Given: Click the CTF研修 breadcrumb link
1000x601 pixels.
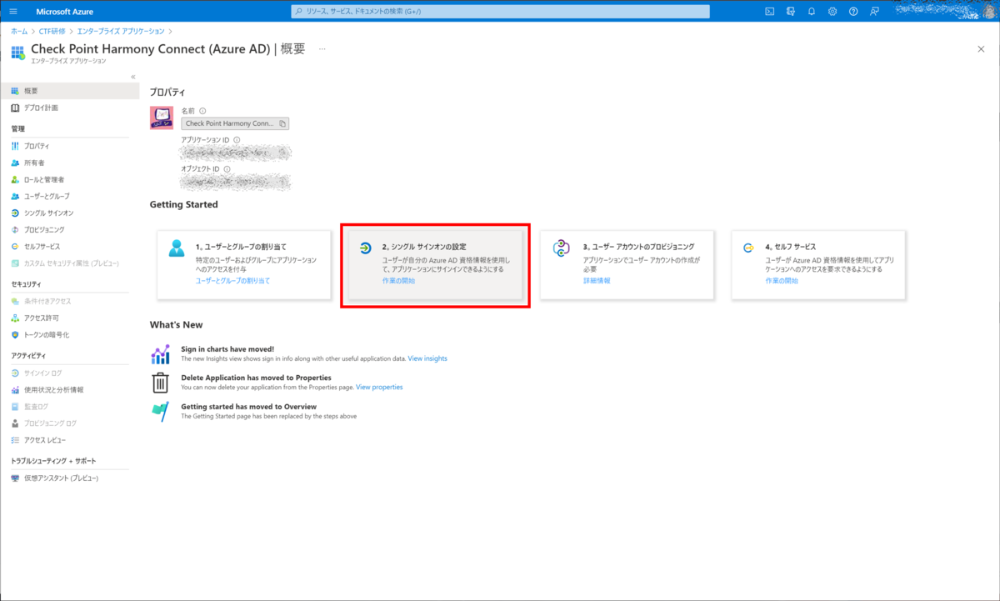Looking at the screenshot, I should coord(52,31).
